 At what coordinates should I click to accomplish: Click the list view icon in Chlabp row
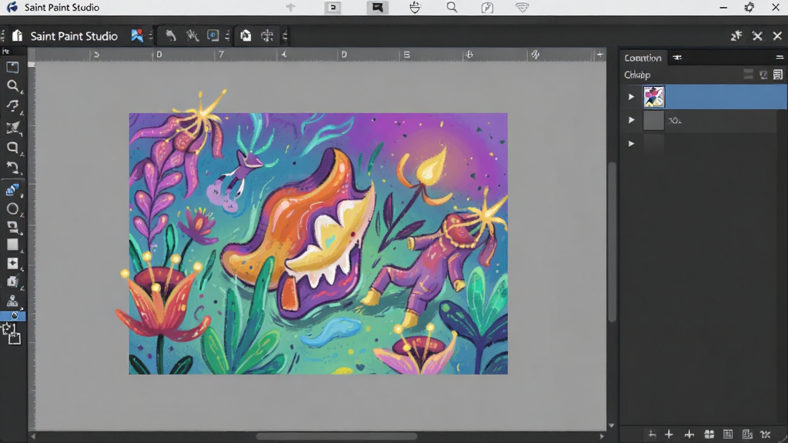[778, 75]
